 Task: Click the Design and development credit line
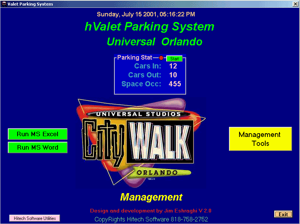(151, 211)
